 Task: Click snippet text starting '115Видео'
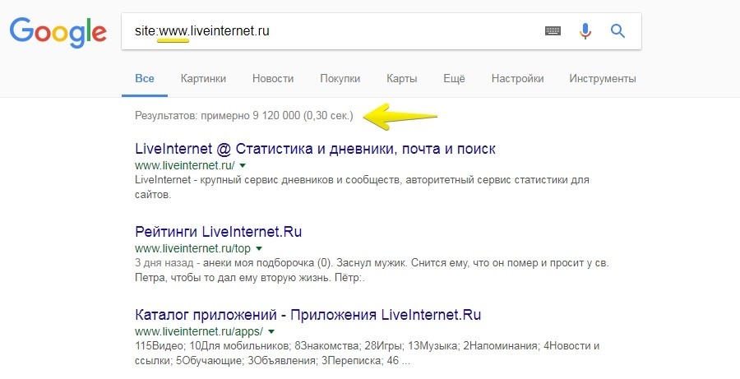[368, 353]
